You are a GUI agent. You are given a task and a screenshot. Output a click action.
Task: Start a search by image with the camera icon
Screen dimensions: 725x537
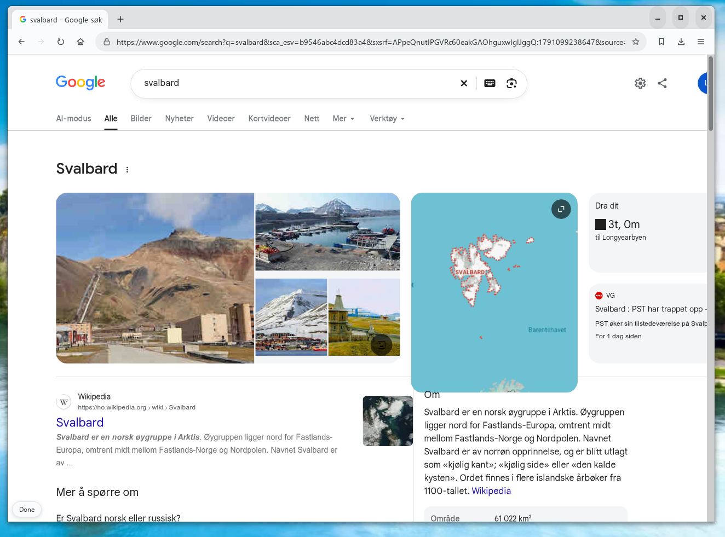[511, 83]
